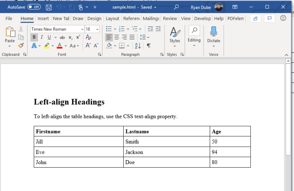Viewport: 294px width, 191px height.
Task: Click the Shading paint bucket
Action: tap(109, 45)
